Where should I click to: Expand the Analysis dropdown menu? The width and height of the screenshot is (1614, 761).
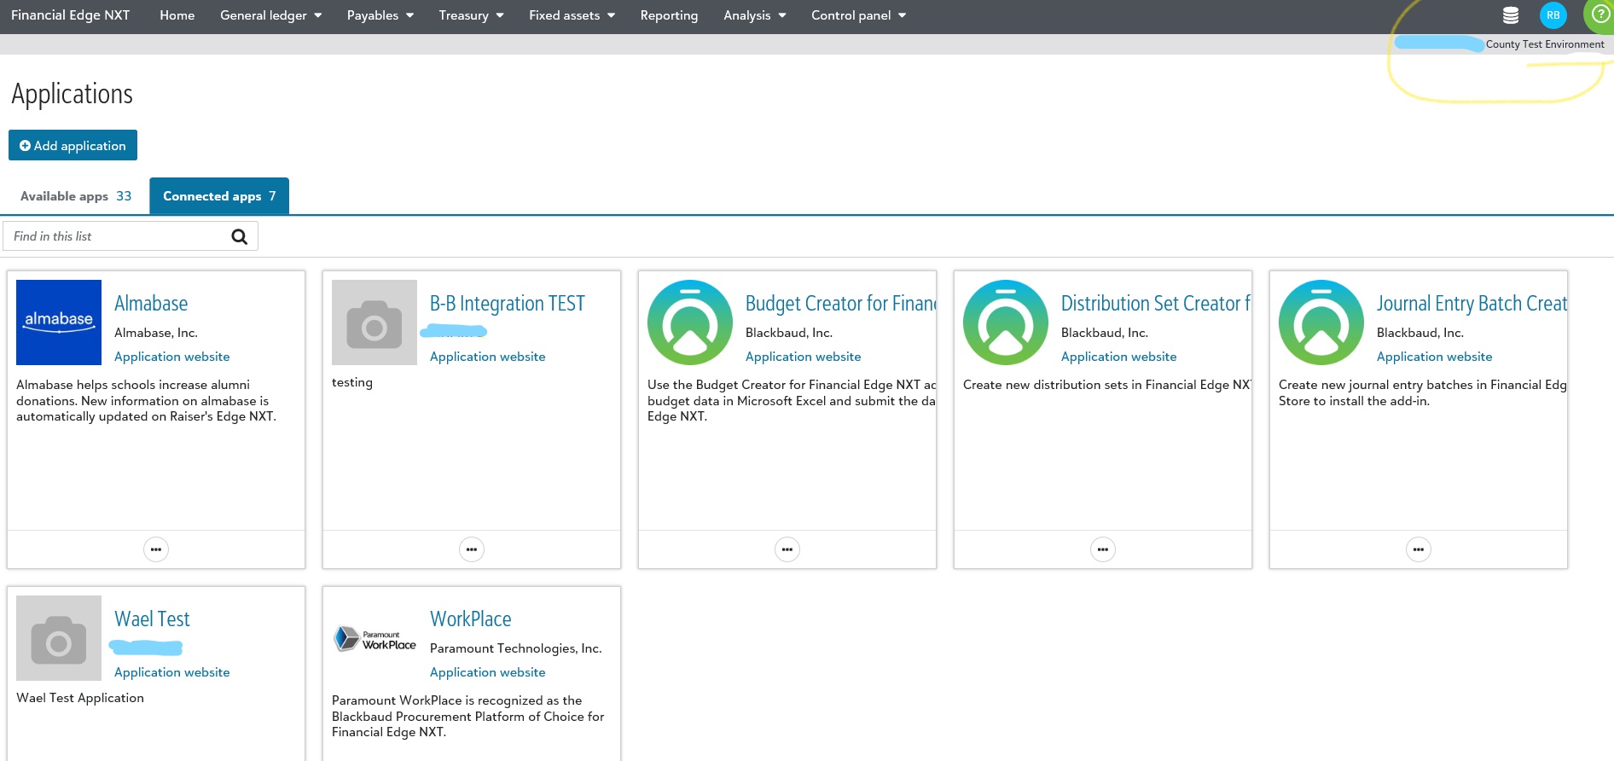coord(755,15)
